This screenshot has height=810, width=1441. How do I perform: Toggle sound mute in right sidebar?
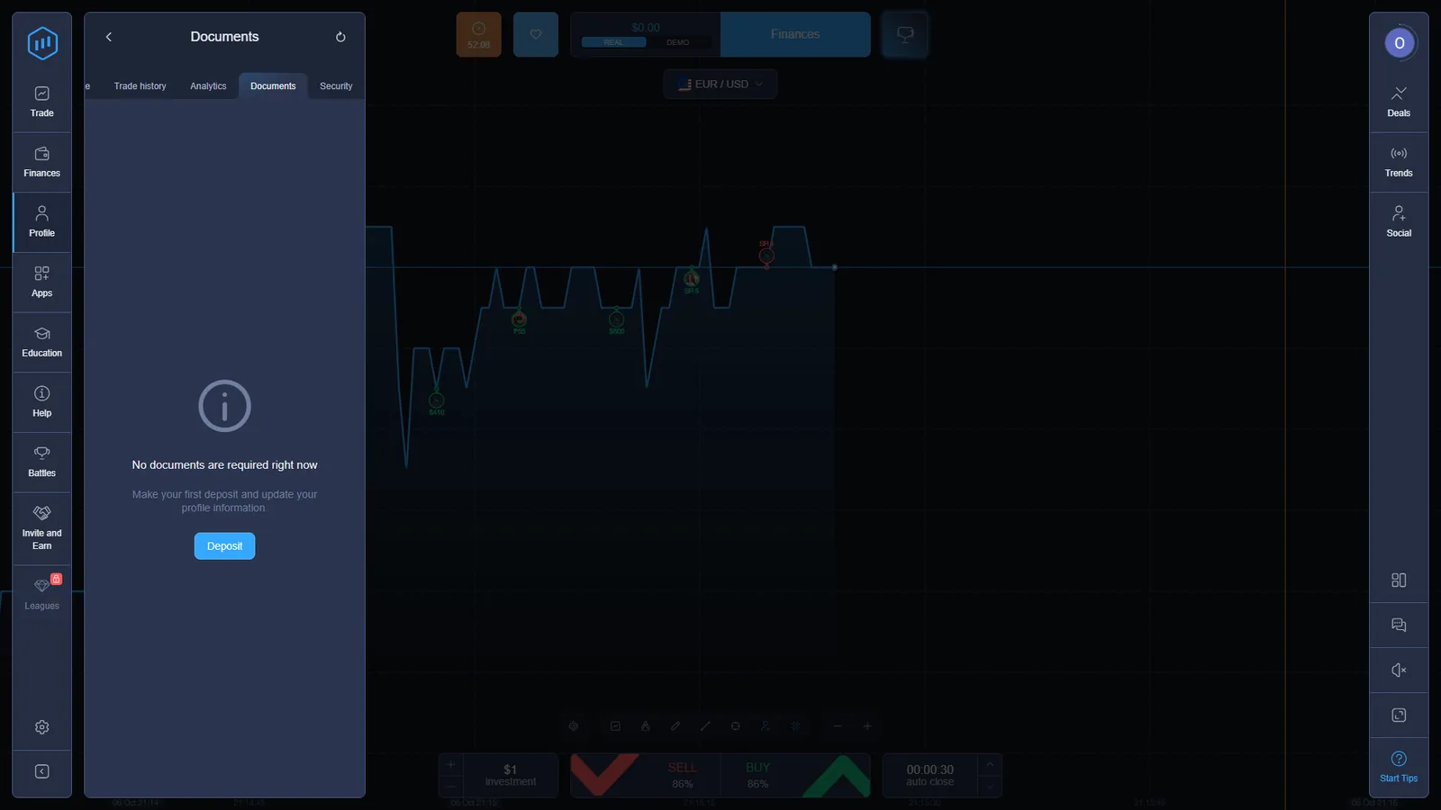pos(1399,670)
